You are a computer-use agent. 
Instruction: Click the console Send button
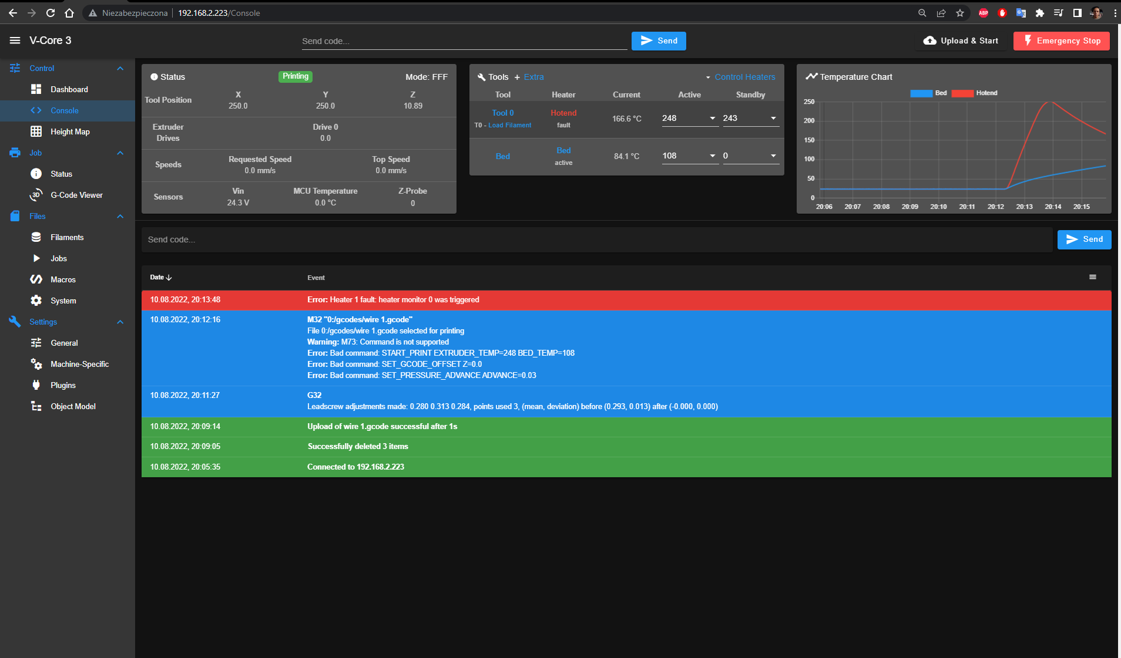click(1084, 239)
